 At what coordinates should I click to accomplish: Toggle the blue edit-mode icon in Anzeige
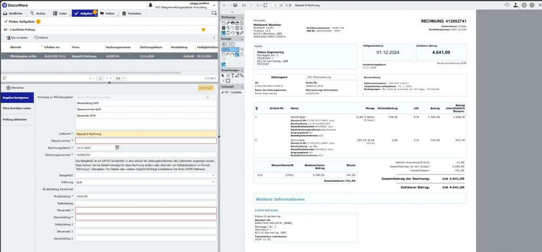pyautogui.click(x=223, y=64)
